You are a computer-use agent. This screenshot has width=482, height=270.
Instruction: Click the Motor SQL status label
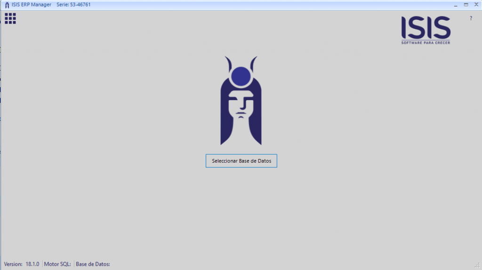click(57, 264)
